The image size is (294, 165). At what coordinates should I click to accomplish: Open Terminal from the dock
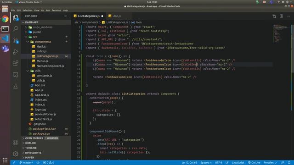pyautogui.click(x=5, y=29)
